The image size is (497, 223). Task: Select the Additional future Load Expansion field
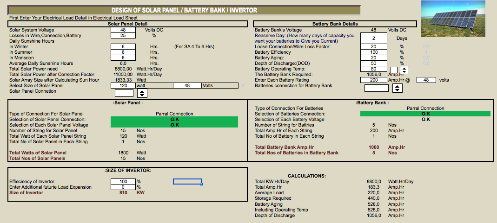[123, 187]
